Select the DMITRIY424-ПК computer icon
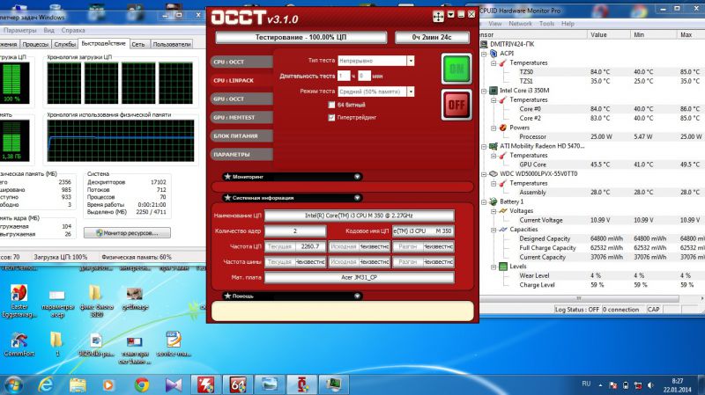 484,44
